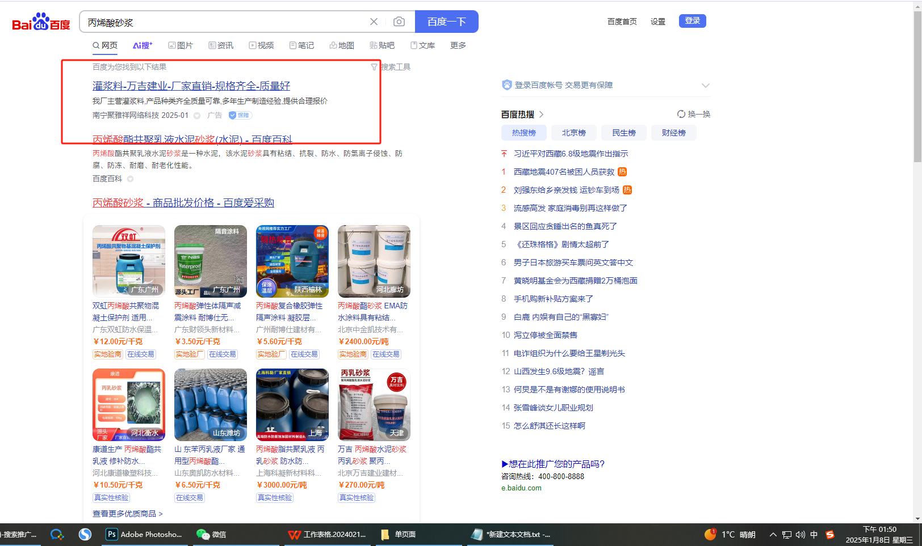Click 查看更多优质商品 link
922x546 pixels.
pos(128,514)
